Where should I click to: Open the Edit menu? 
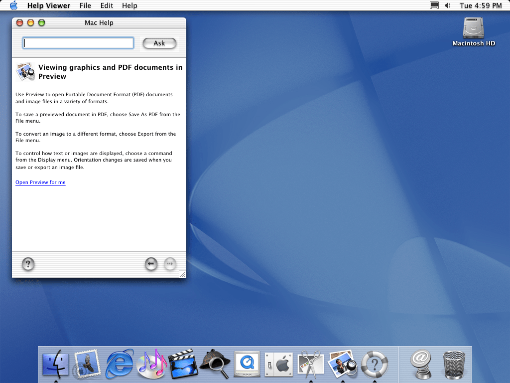[107, 5]
